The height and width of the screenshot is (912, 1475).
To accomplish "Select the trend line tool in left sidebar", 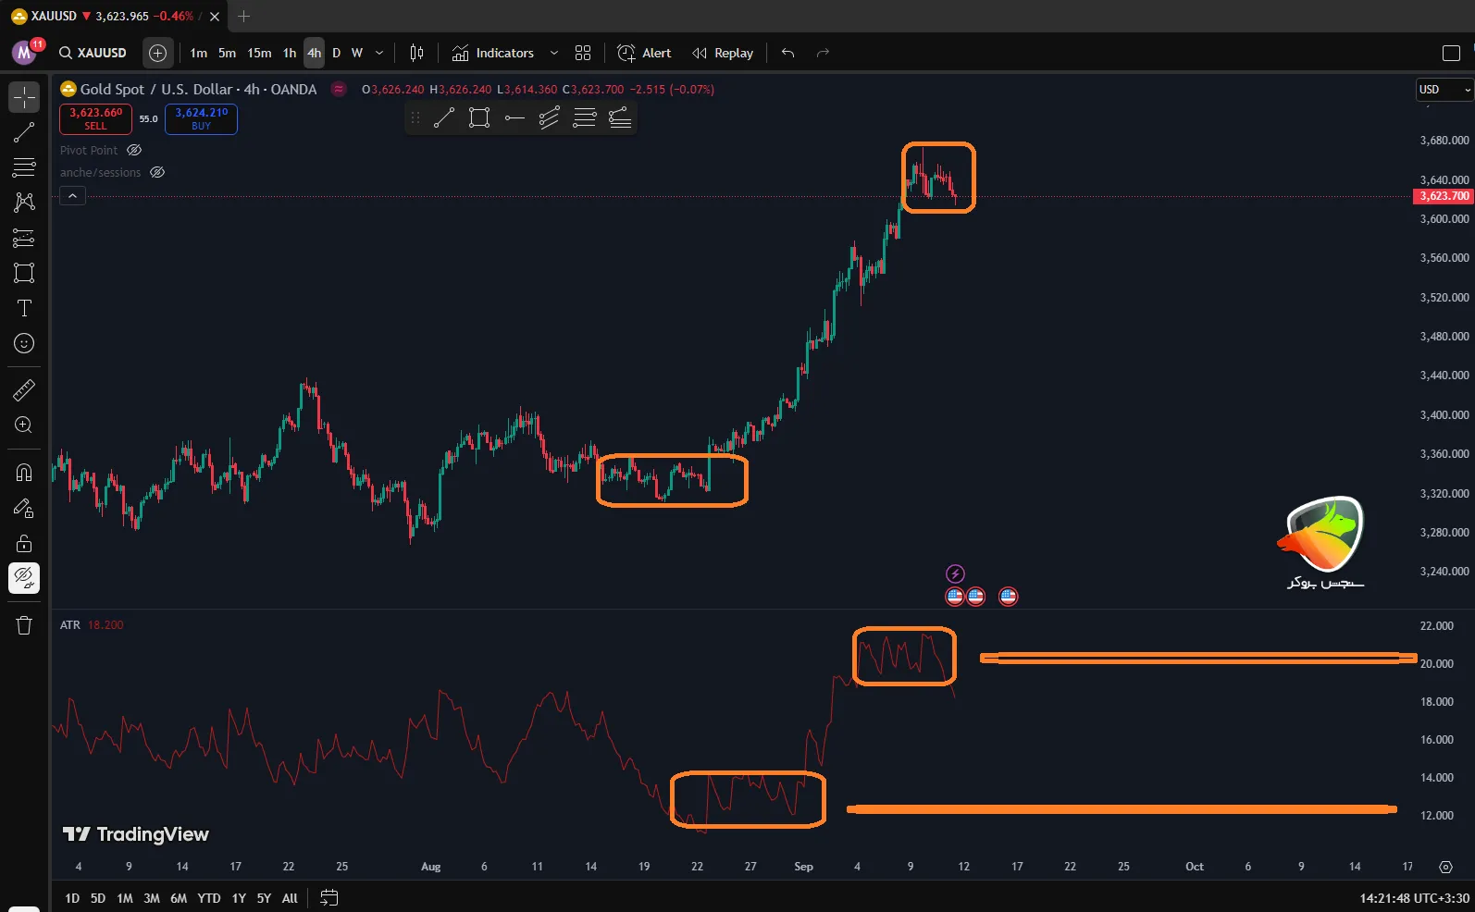I will (24, 132).
